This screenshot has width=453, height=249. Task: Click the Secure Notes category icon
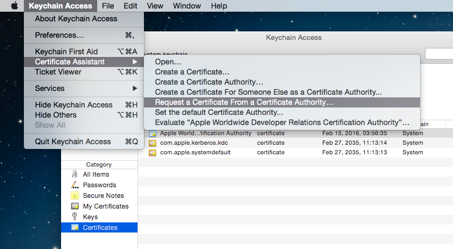pyautogui.click(x=75, y=195)
